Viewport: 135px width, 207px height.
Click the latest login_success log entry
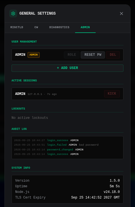tap(46, 140)
